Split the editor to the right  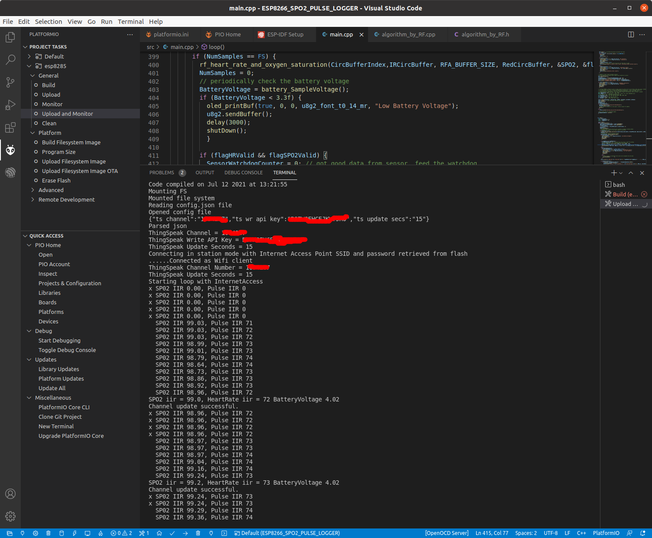click(x=631, y=35)
